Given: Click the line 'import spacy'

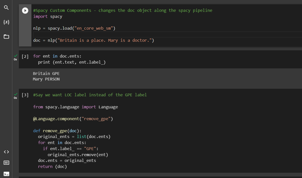Looking at the screenshot, I should coord(48,17).
